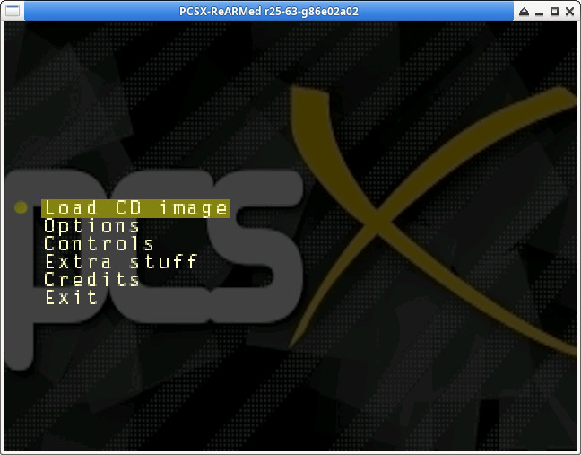The height and width of the screenshot is (455, 581).
Task: Open the Options menu entry
Action: pyautogui.click(x=91, y=226)
